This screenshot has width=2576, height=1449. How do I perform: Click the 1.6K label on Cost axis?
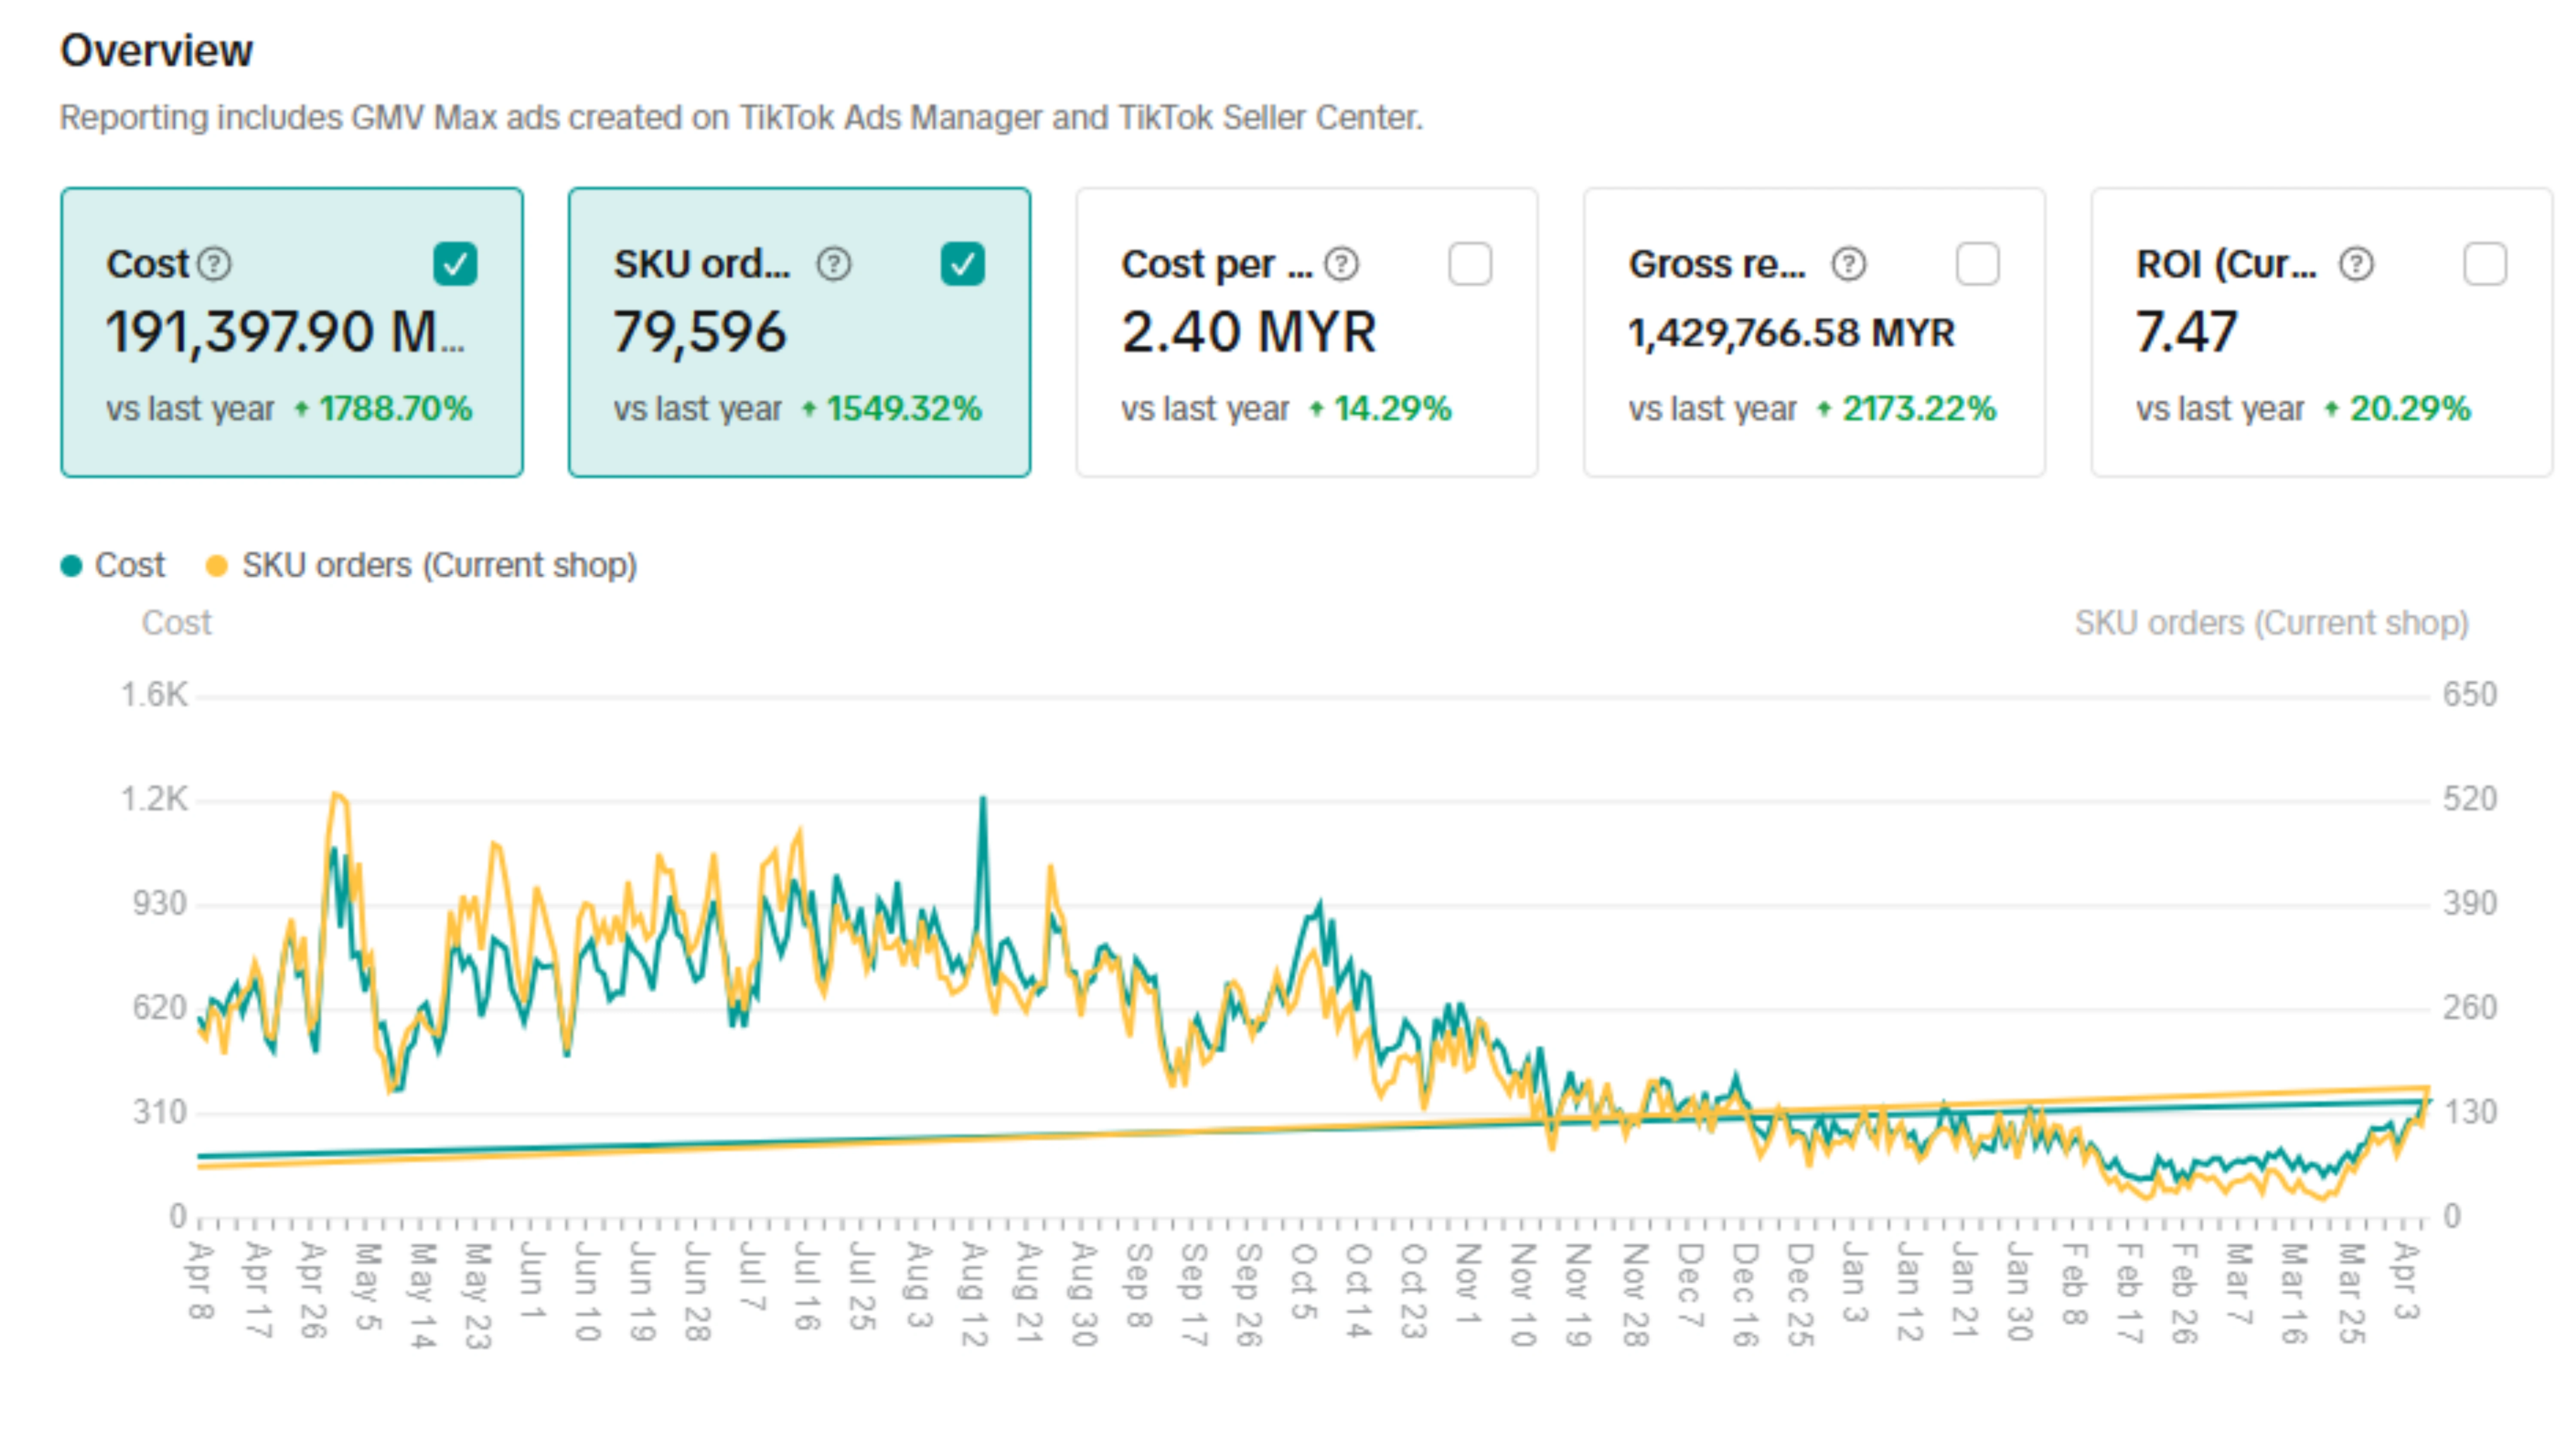pyautogui.click(x=154, y=695)
